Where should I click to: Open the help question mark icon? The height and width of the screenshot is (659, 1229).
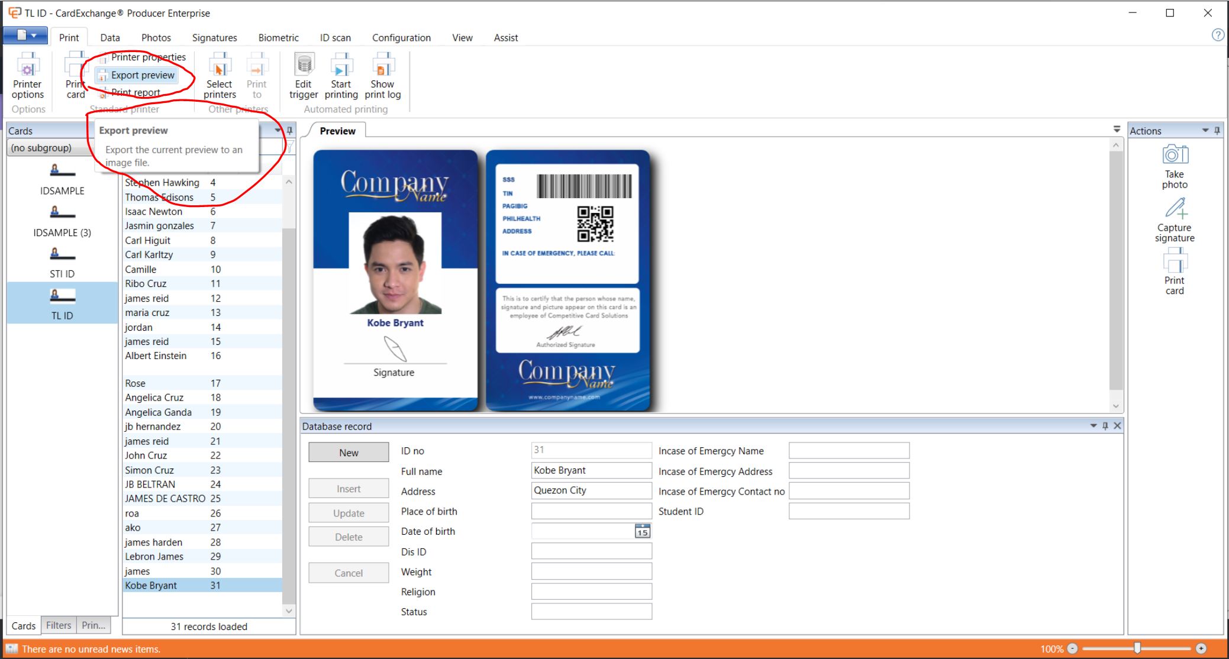[1218, 35]
